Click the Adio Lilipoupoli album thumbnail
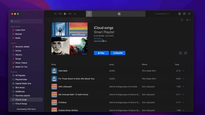Screen dimensions: 205x115 coord(54,87)
